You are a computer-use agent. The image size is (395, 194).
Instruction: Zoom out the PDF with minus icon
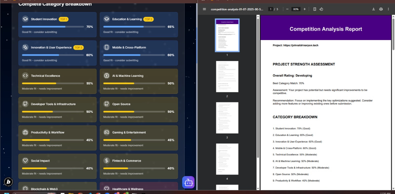point(287,9)
